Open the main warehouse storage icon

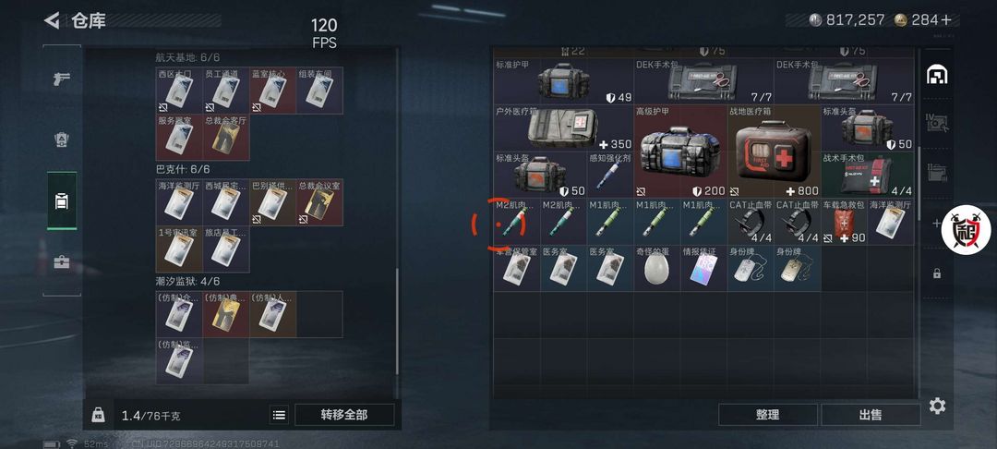(937, 75)
